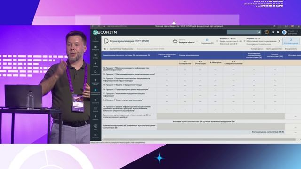Click the magnifier icon in search box
Viewport: 301px width, 169px height.
[259, 32]
